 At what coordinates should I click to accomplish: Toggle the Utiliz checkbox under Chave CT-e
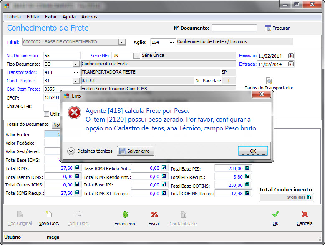(x=46, y=114)
